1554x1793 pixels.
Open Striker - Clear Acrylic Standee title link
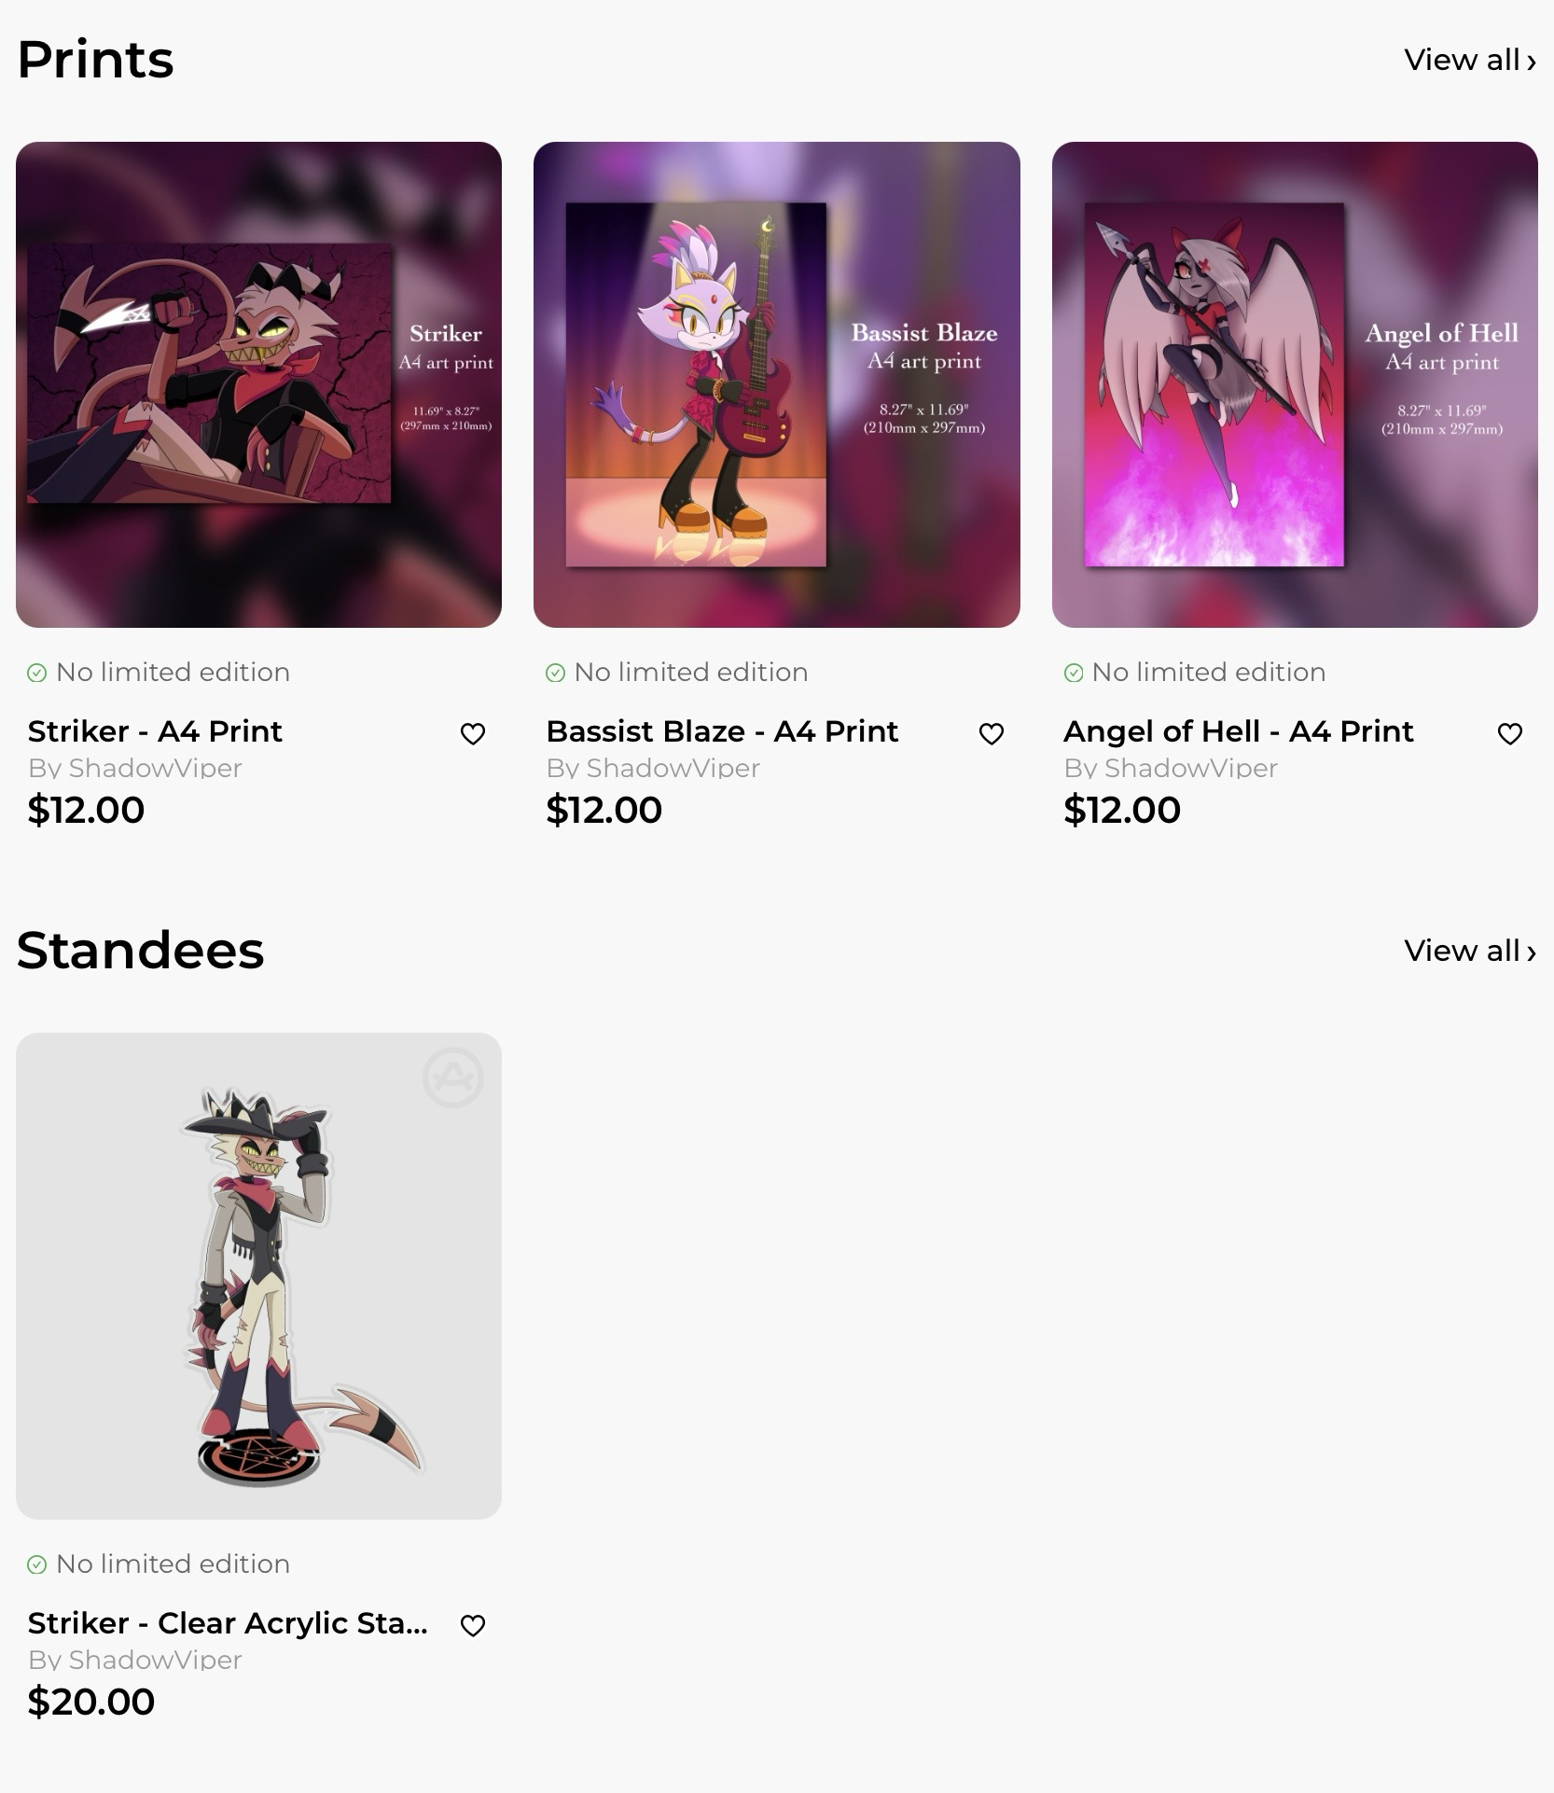pyautogui.click(x=228, y=1623)
